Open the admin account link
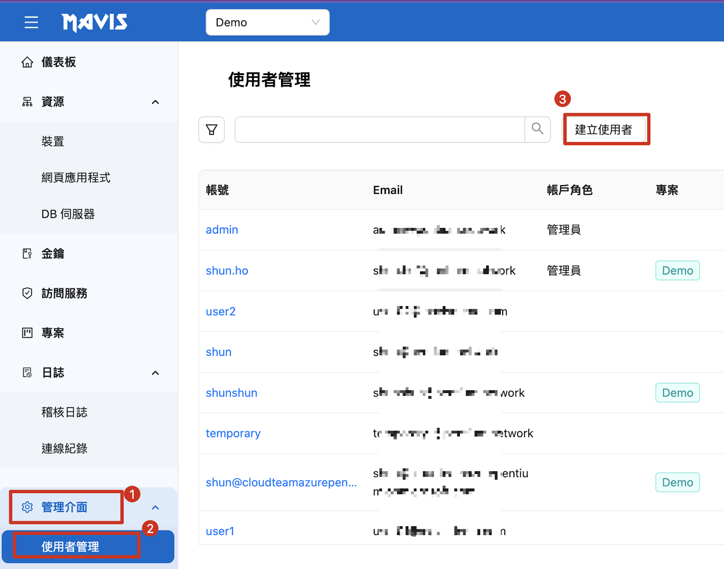 tap(222, 230)
